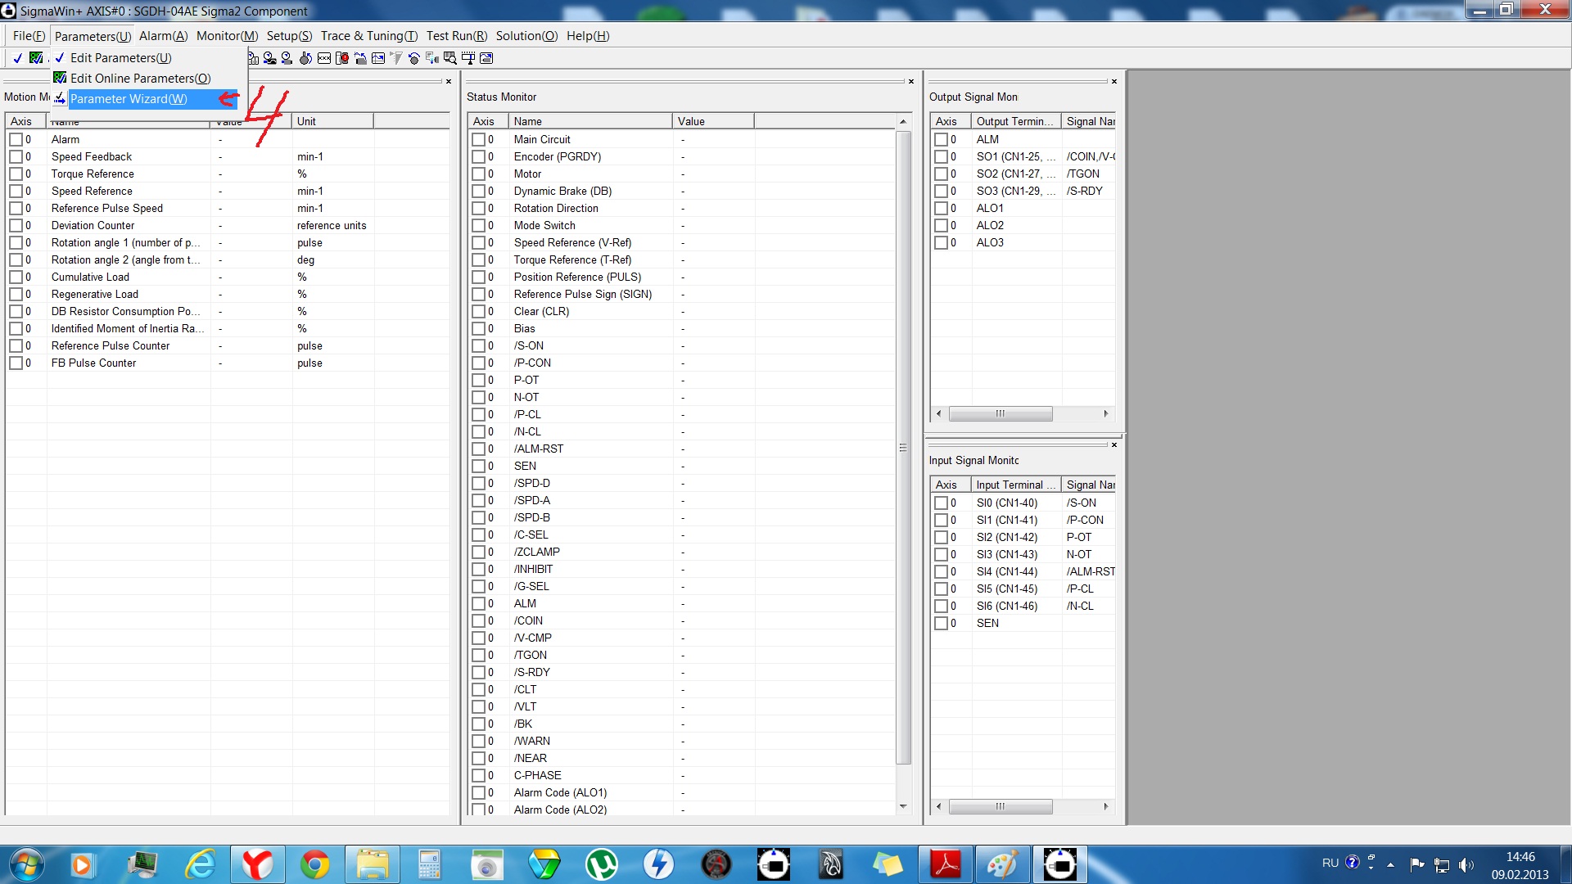Click the blue checkmark toolbar icon

(17, 58)
